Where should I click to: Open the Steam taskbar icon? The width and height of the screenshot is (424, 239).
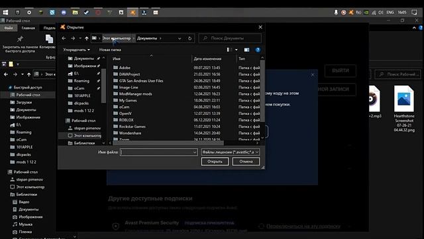[87, 13]
